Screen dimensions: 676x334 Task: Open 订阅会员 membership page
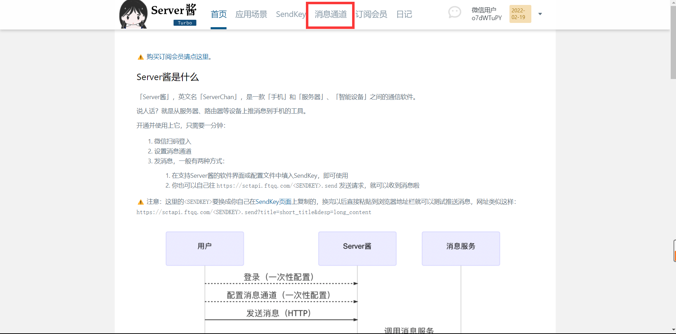[x=371, y=14]
